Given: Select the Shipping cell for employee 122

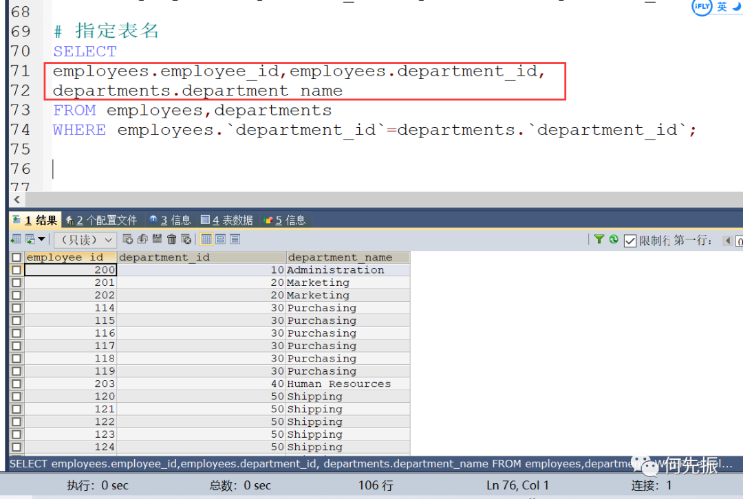Looking at the screenshot, I should point(348,421).
